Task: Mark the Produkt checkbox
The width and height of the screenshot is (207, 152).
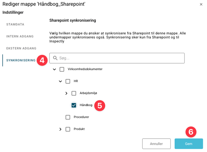Action: 68,129
